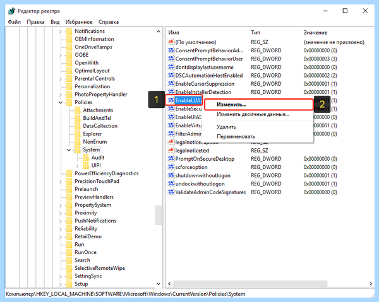The height and width of the screenshot is (302, 379).
Task: Expand the Parental Controls node
Action: click(61, 79)
